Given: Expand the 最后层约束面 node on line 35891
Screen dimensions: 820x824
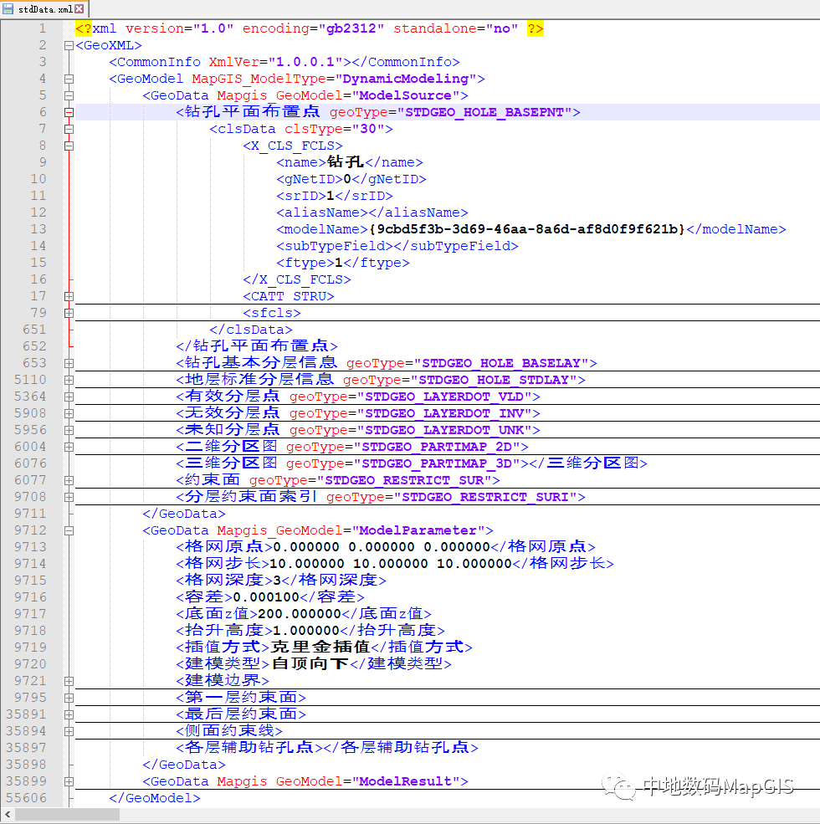Looking at the screenshot, I should point(69,714).
